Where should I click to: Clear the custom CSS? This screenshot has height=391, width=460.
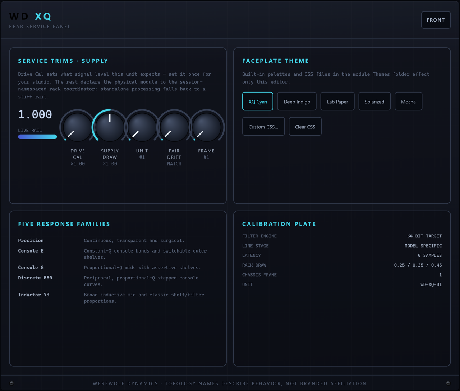click(x=305, y=127)
